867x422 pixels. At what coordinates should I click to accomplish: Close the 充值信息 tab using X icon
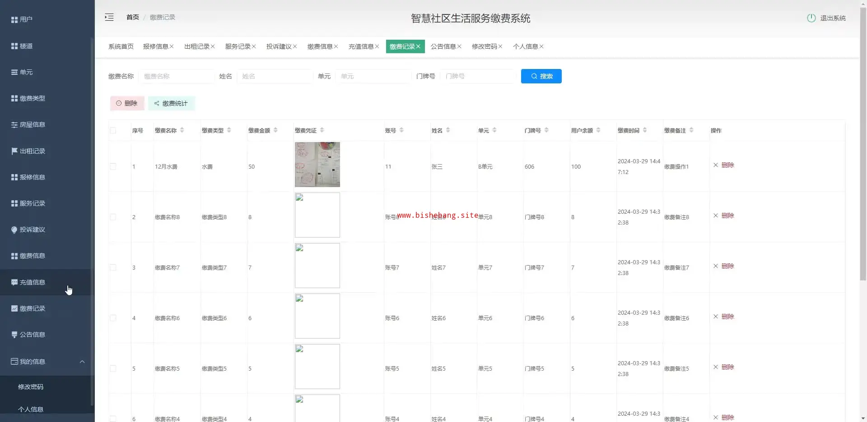377,46
